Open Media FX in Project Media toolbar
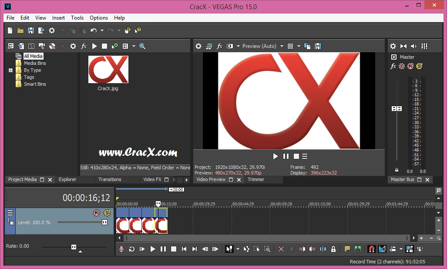 pyautogui.click(x=84, y=46)
